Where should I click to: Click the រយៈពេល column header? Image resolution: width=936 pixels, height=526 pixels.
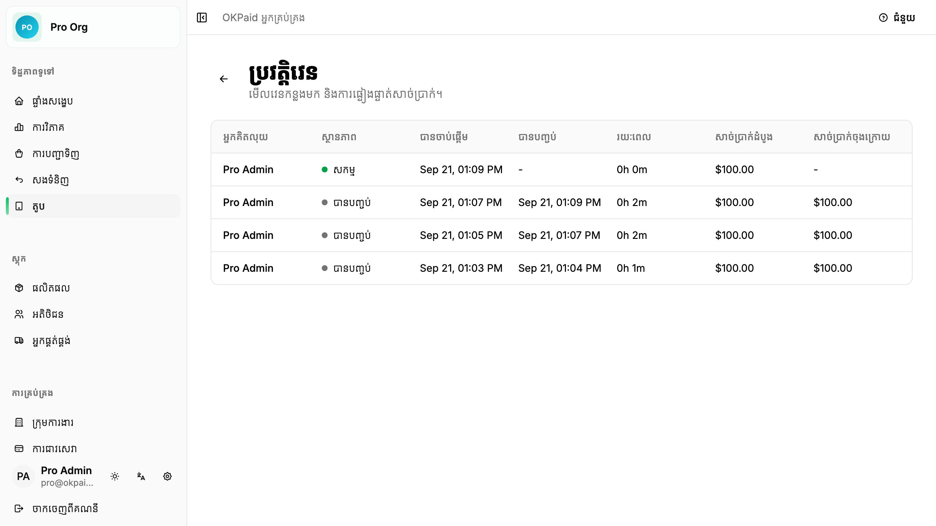click(x=634, y=137)
